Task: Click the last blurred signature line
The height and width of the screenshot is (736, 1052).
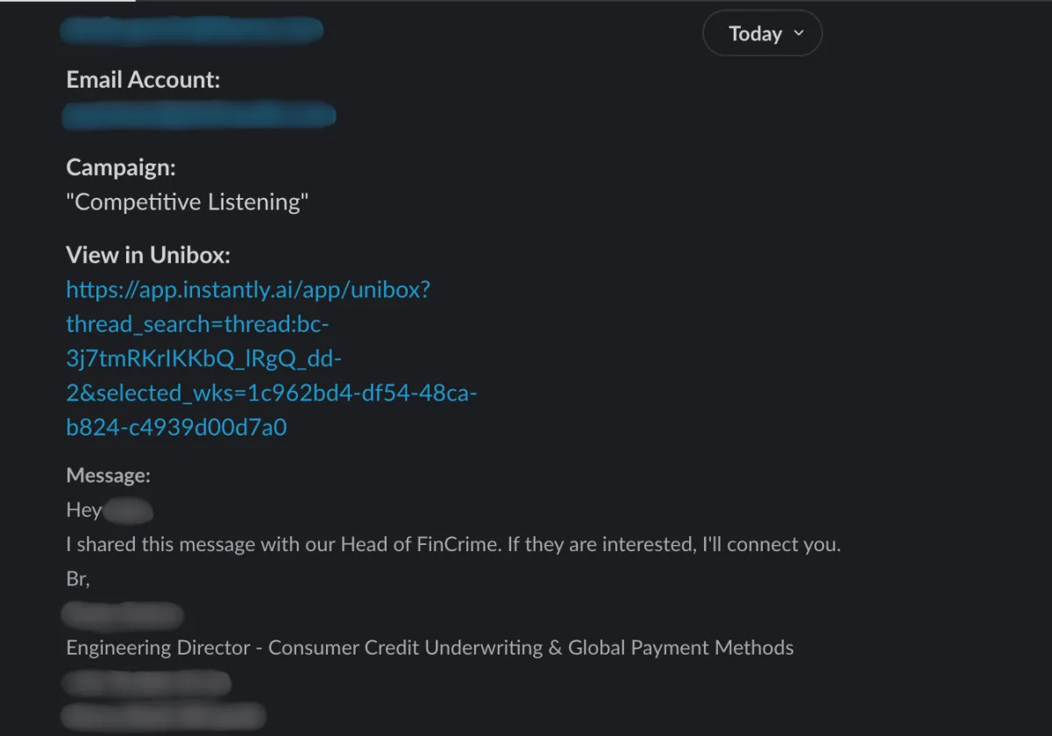Action: 164,716
